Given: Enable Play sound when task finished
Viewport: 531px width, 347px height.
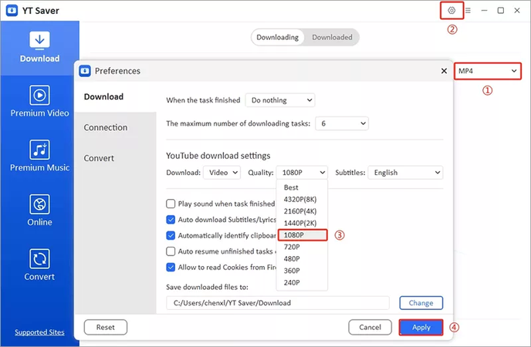Looking at the screenshot, I should coord(171,204).
